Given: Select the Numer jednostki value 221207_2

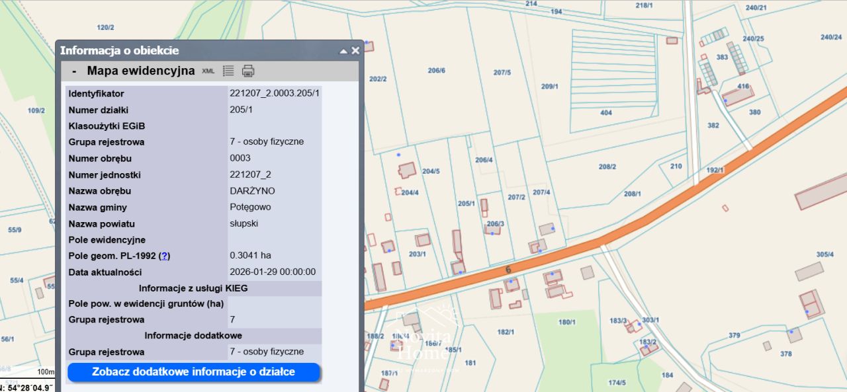Looking at the screenshot, I should (250, 175).
